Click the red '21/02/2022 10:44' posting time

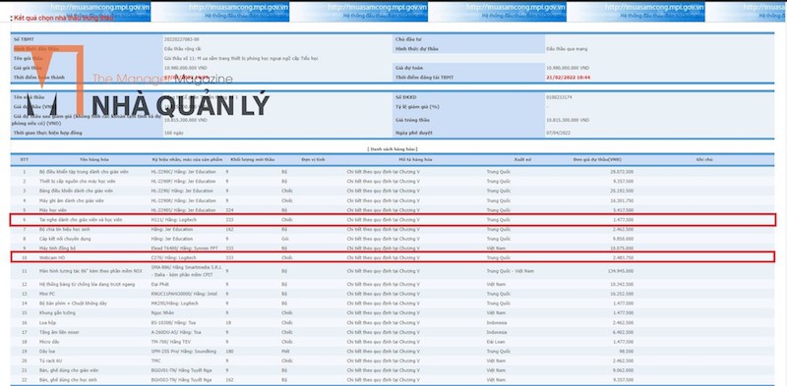point(569,78)
